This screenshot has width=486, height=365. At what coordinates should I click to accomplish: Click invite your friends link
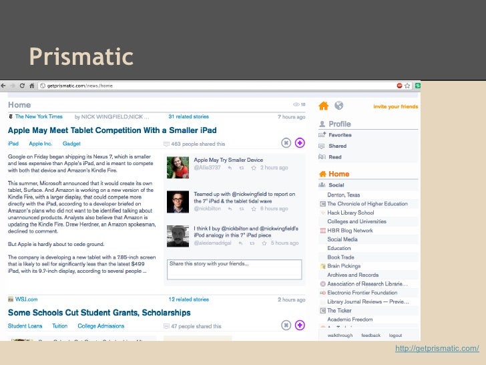(x=395, y=106)
